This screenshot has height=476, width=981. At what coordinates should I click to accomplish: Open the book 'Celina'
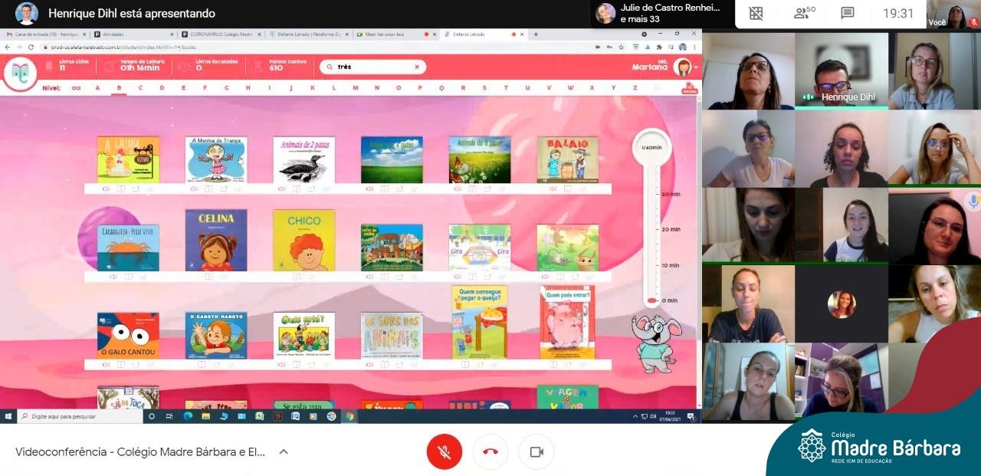(216, 240)
